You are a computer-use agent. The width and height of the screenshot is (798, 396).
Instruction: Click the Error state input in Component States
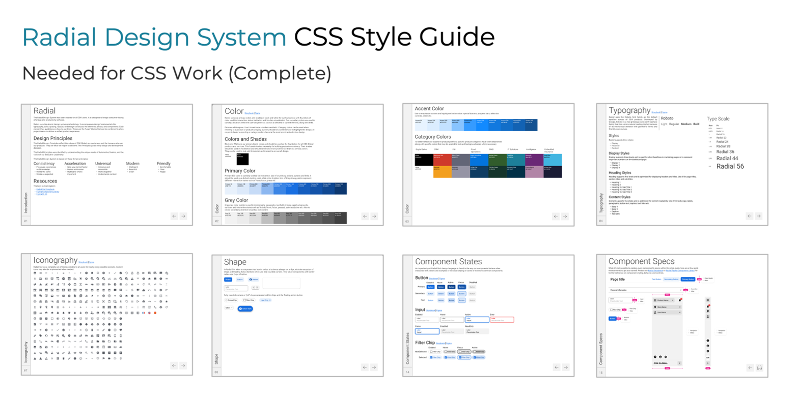pyautogui.click(x=502, y=319)
